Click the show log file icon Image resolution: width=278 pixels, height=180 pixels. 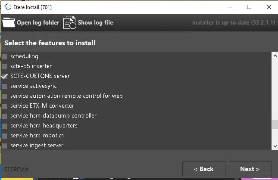[x=69, y=22]
